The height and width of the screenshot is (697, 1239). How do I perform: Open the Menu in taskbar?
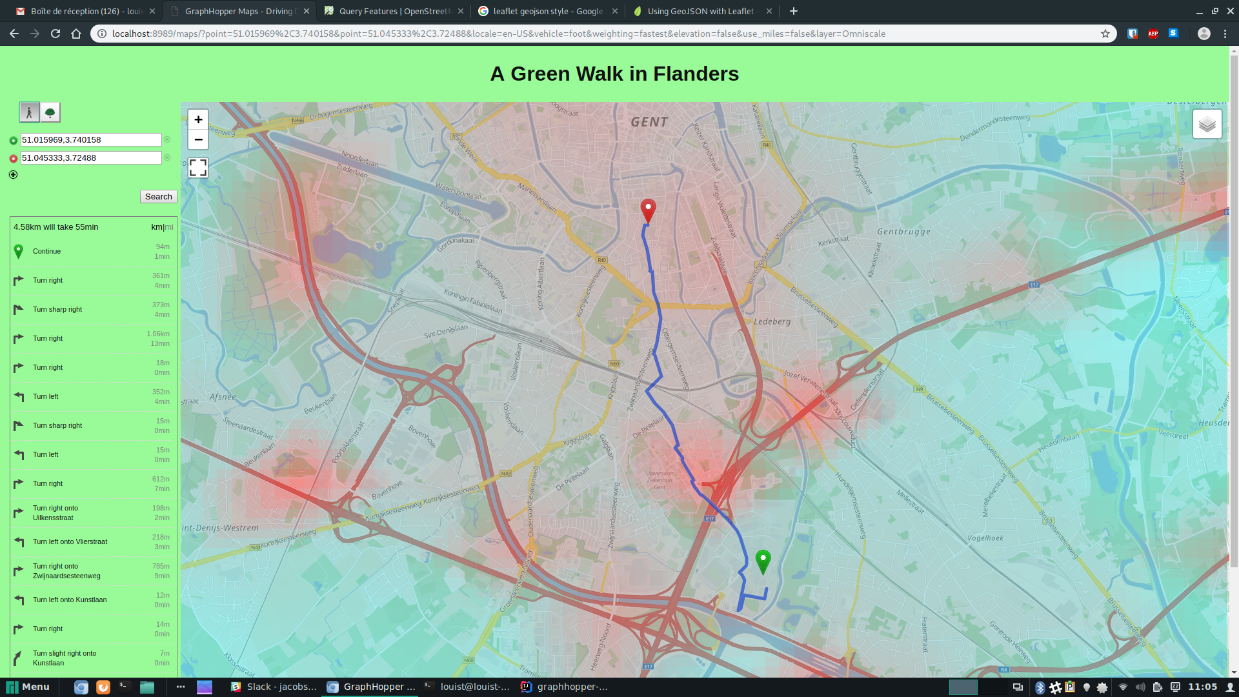28,687
